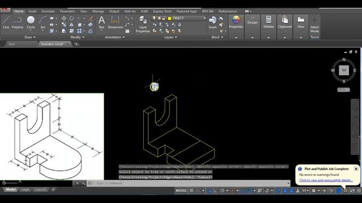Screen dimensions: 362x203
Task: Click the Explode tool in Modify panel
Action: (x=90, y=25)
